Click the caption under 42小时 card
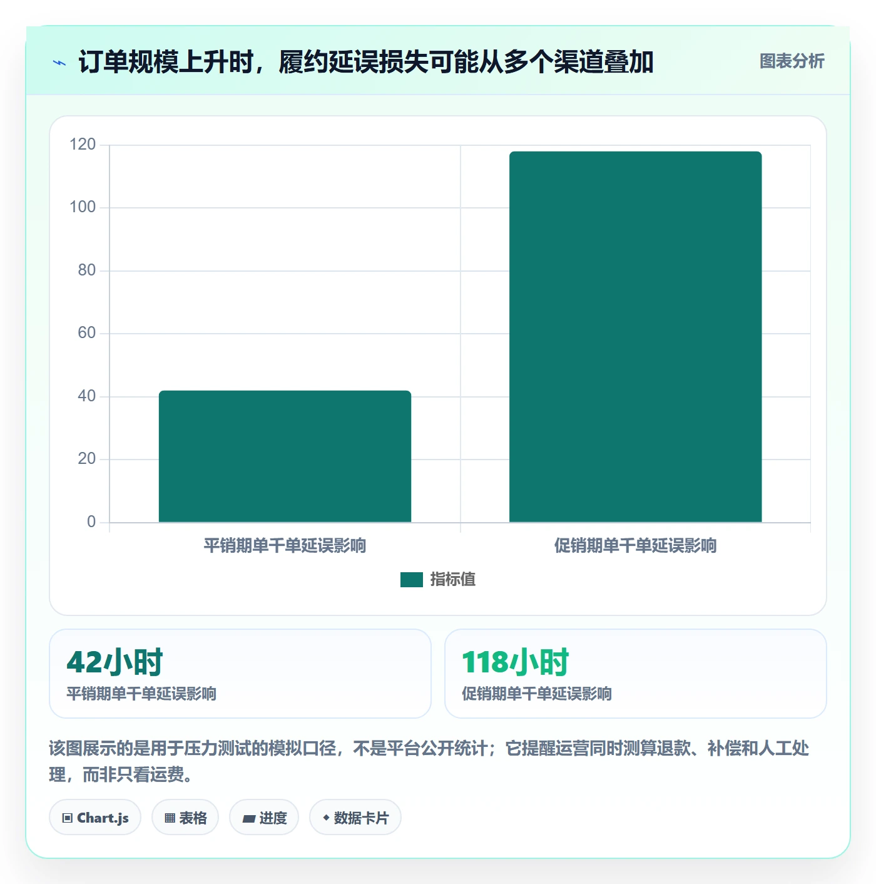The width and height of the screenshot is (876, 884). pos(141,694)
